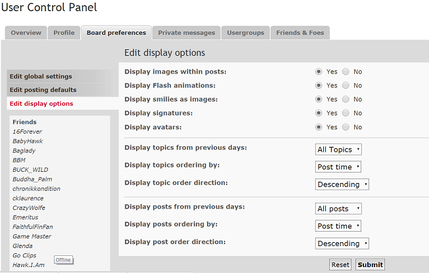The height and width of the screenshot is (273, 429).
Task: Click the Submit button
Action: coord(370,265)
